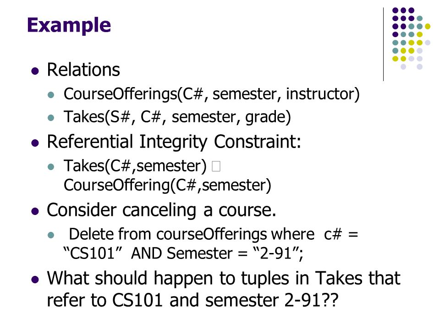
Task: Click the purple bullet beside 'Consider canceling a course.'
Action: pyautogui.click(x=35, y=211)
